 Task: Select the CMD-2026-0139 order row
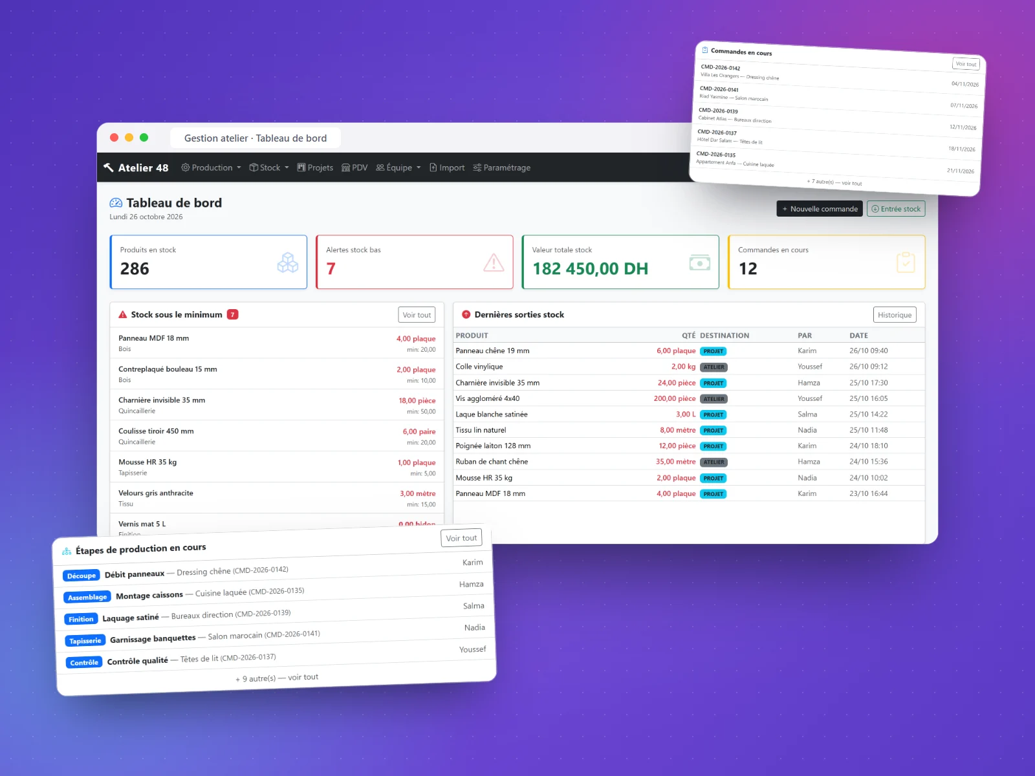pos(837,119)
